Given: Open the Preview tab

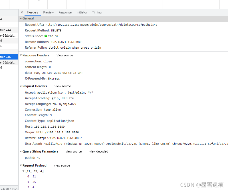Looking at the screenshot, I should 49,12.
